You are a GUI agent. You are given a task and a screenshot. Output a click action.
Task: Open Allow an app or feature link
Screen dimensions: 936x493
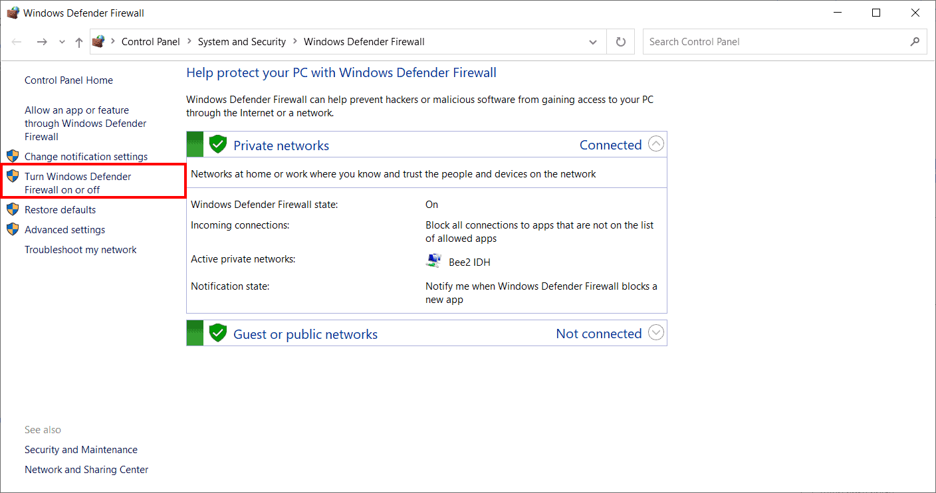pyautogui.click(x=86, y=124)
